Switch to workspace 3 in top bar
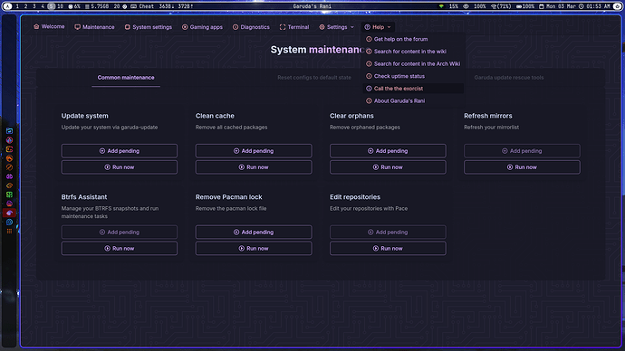The width and height of the screenshot is (625, 351). pyautogui.click(x=34, y=6)
